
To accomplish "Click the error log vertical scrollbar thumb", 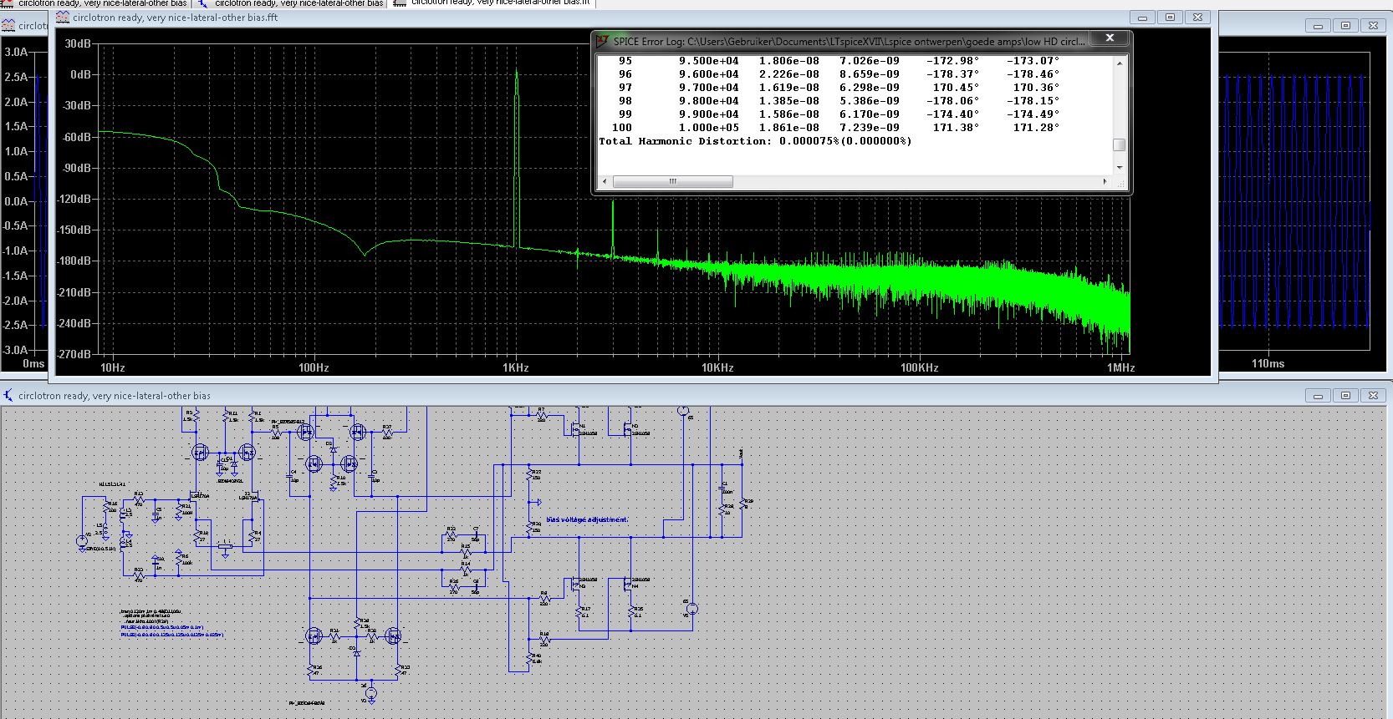I will (1119, 145).
